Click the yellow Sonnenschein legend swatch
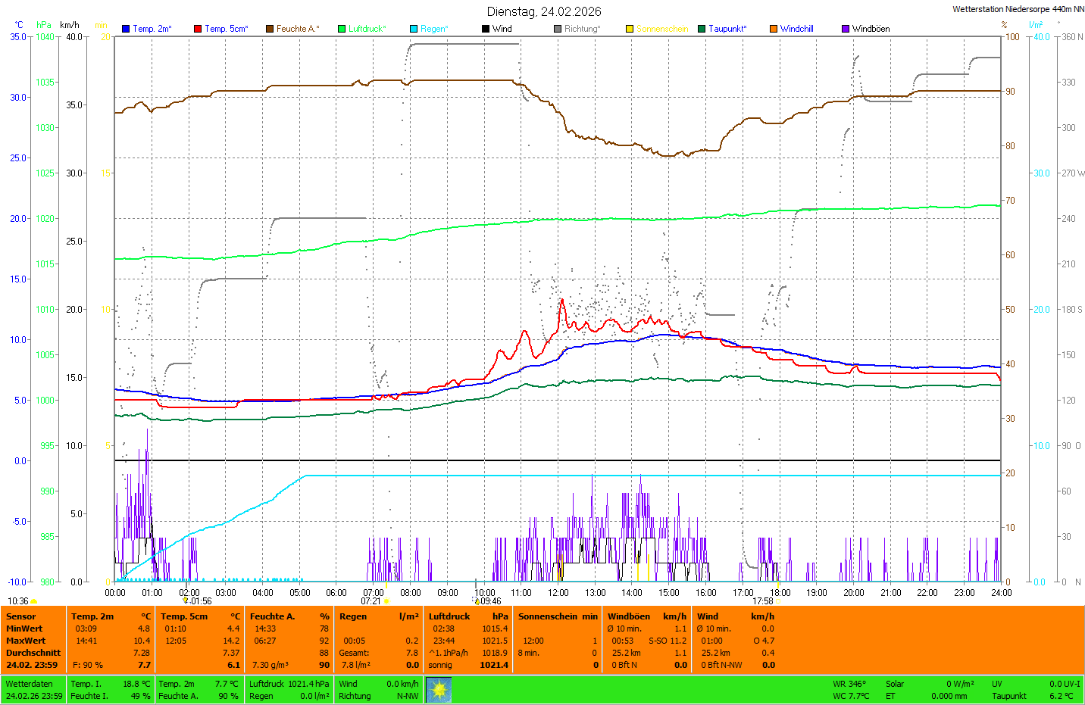Screen dimensions: 1085x705 pos(630,29)
